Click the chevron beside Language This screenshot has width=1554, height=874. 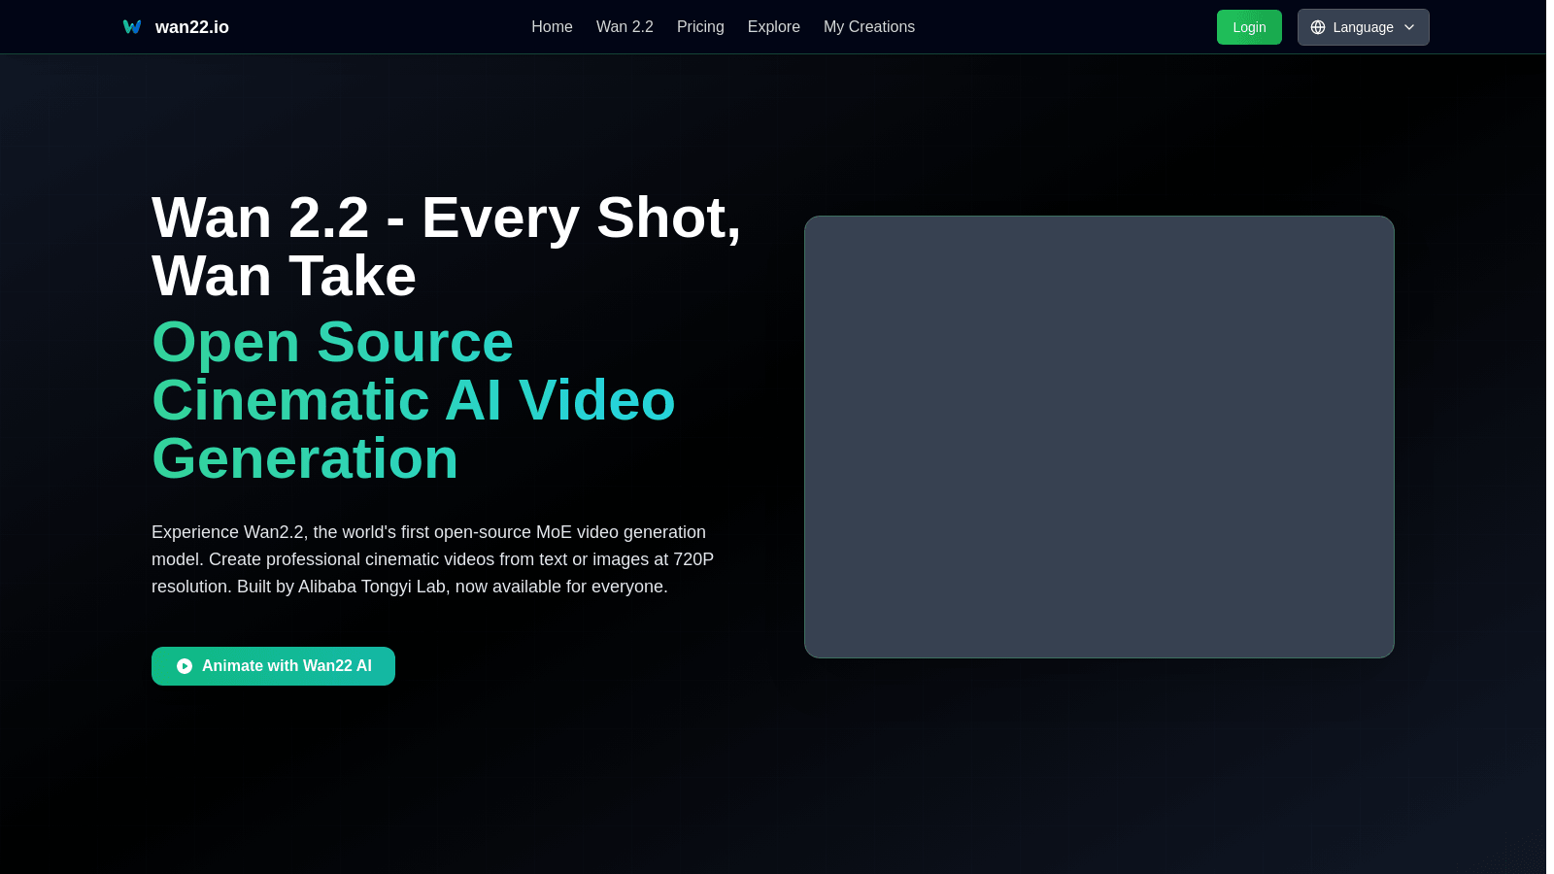click(x=1408, y=27)
